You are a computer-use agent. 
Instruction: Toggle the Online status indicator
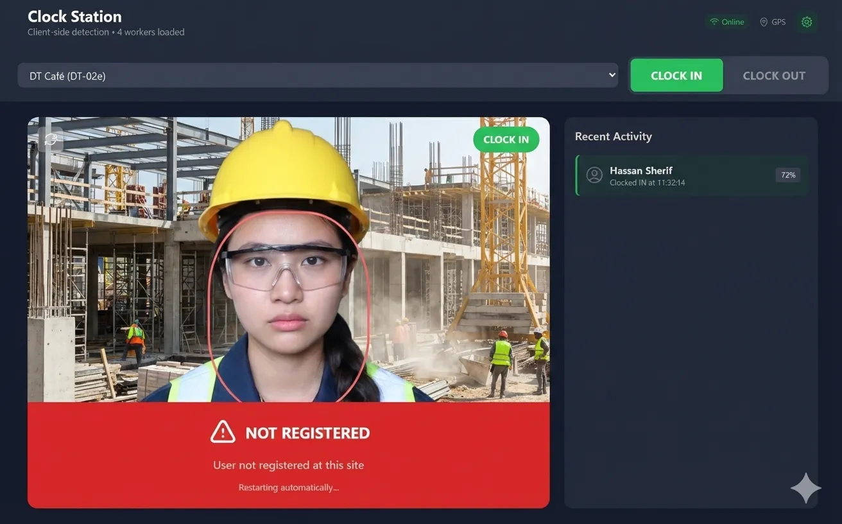pos(726,21)
